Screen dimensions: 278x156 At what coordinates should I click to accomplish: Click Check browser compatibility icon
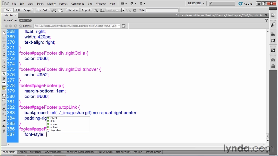point(54,10)
